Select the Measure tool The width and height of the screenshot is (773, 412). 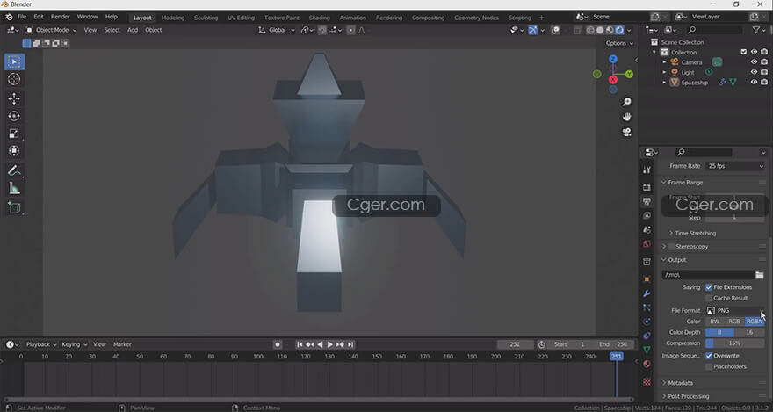click(x=14, y=188)
